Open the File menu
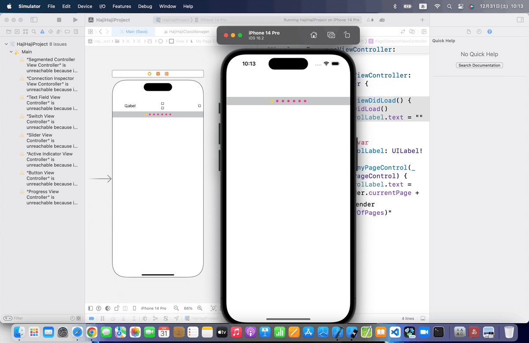This screenshot has width=529, height=343. point(51,6)
